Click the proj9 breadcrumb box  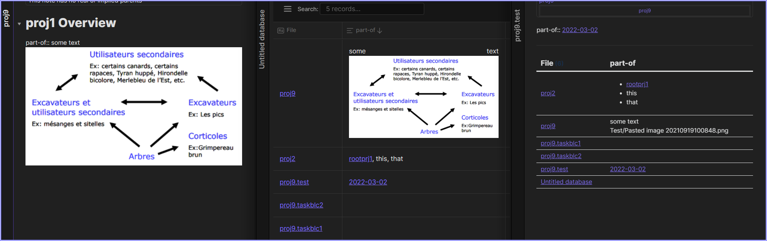pyautogui.click(x=645, y=11)
